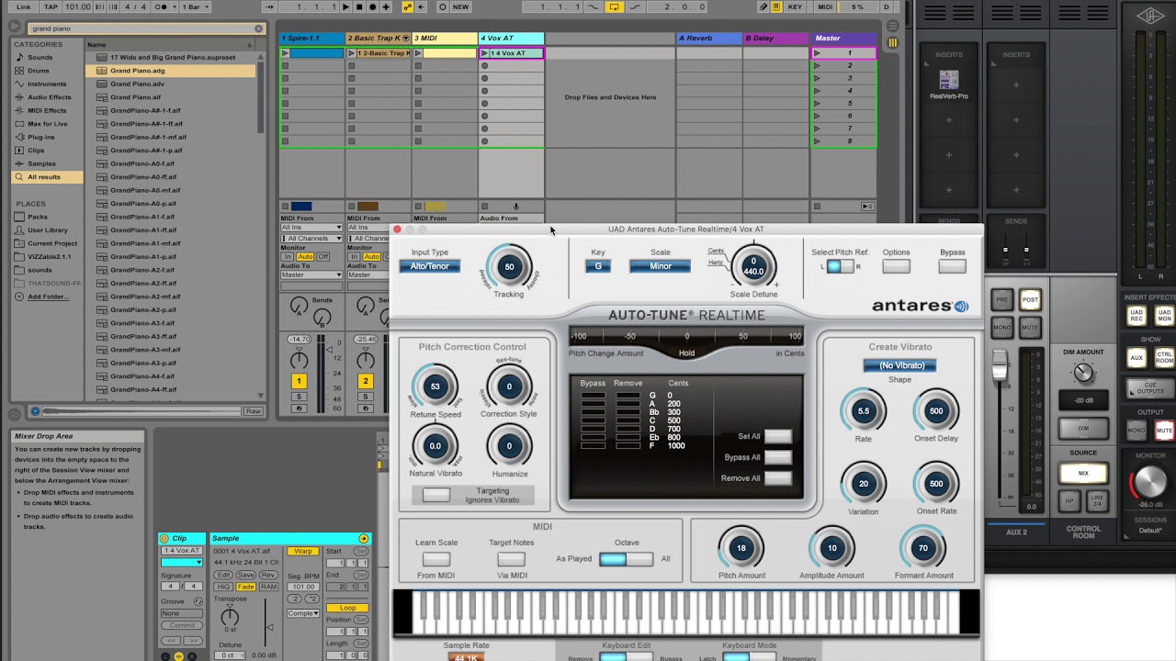Viewport: 1176px width, 661px height.
Task: Toggle the metronome in Live's top bar
Action: tap(162, 6)
